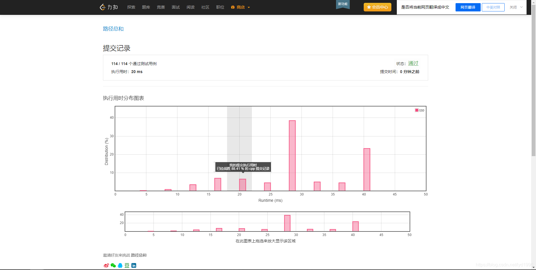
Task: Open the 探索 menu item
Action: [x=131, y=7]
